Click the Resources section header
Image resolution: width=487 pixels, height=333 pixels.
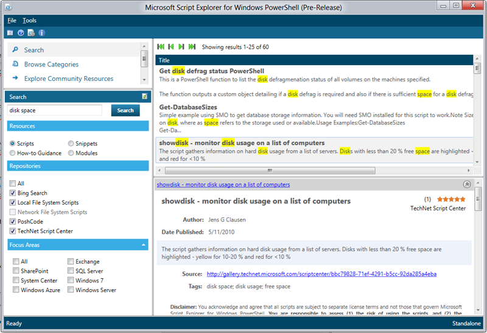pyautogui.click(x=78, y=126)
